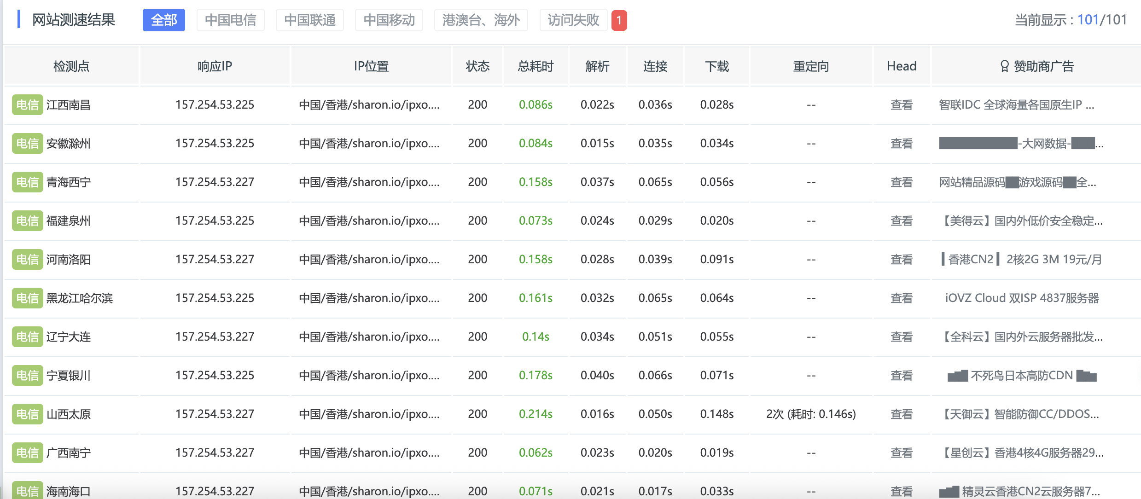Open iOVZ Cloud 双ISP sponsor link
The image size is (1141, 499).
pyautogui.click(x=1022, y=298)
